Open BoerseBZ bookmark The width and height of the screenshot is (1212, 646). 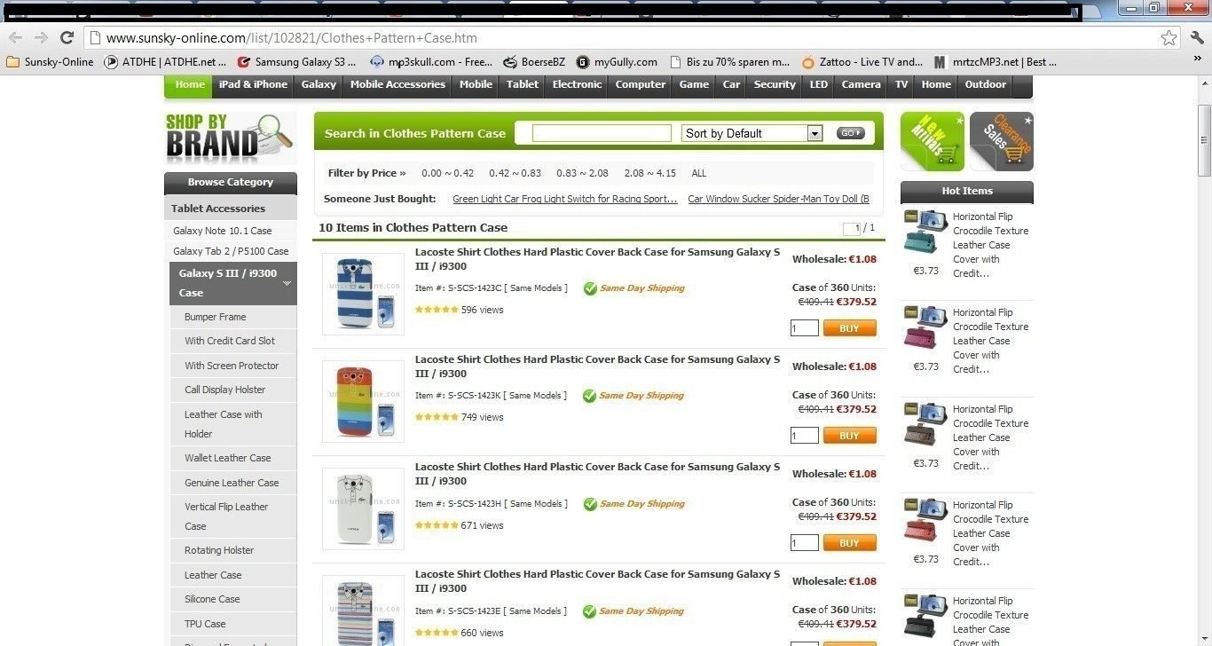click(534, 62)
